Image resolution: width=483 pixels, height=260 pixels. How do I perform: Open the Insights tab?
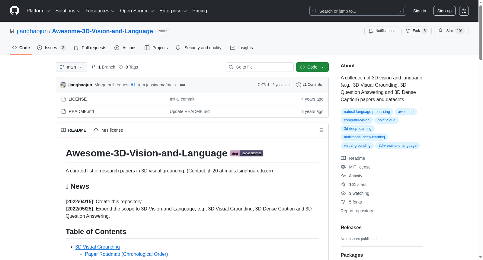point(241,48)
